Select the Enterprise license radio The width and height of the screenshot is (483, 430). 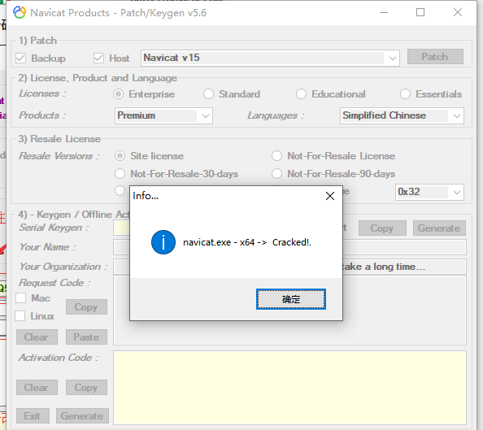click(118, 94)
